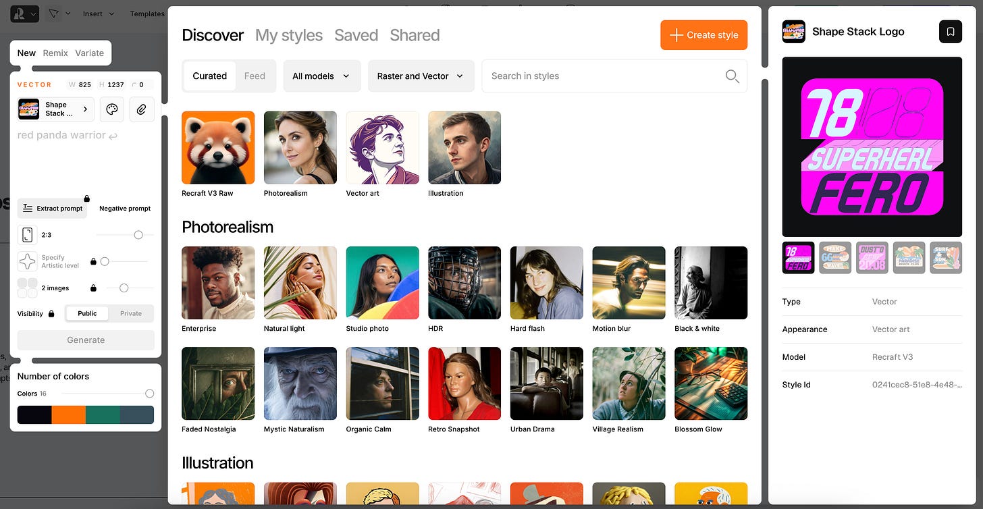Screen dimensions: 983x509
Task: Click the 2 images grid icon
Action: pyautogui.click(x=27, y=288)
